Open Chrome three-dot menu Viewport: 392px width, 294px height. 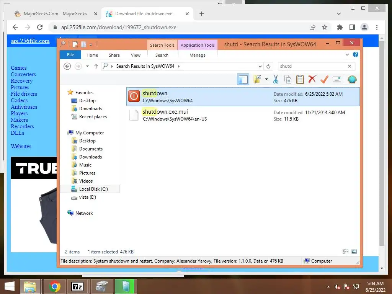(377, 27)
